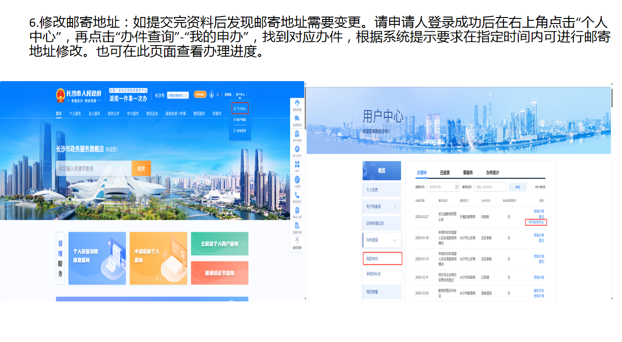Collapse the 办件查询 sidebar section

(x=382, y=240)
